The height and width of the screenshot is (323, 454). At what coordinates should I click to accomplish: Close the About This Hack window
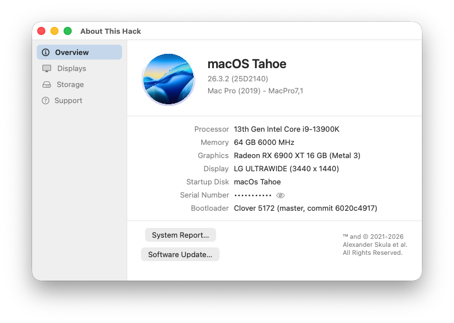(x=41, y=31)
